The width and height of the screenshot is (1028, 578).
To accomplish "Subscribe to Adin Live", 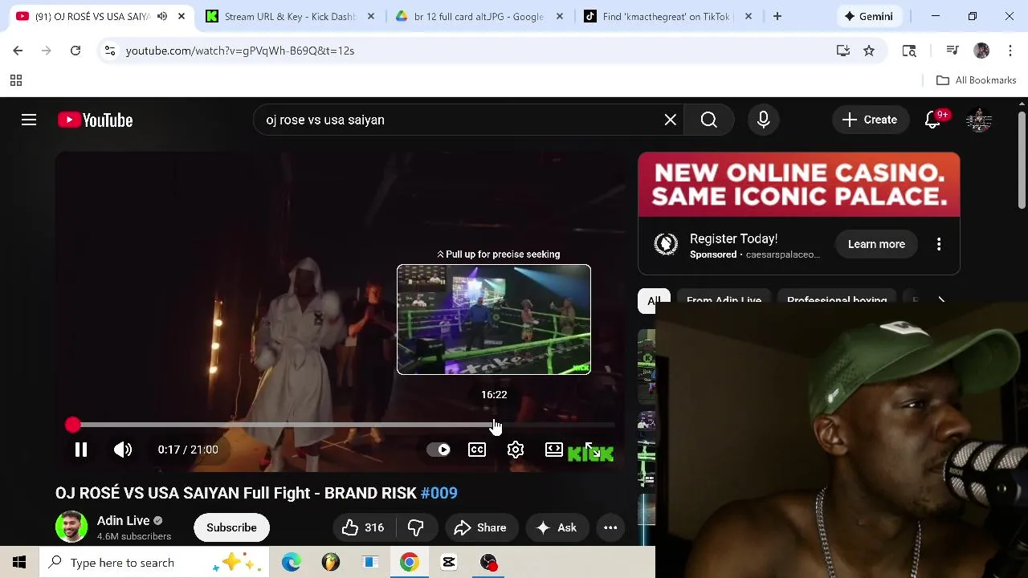I will (x=231, y=527).
